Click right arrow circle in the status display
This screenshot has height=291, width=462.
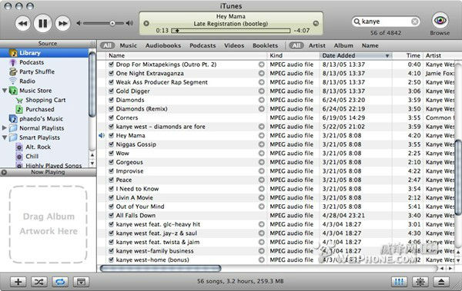(x=316, y=24)
